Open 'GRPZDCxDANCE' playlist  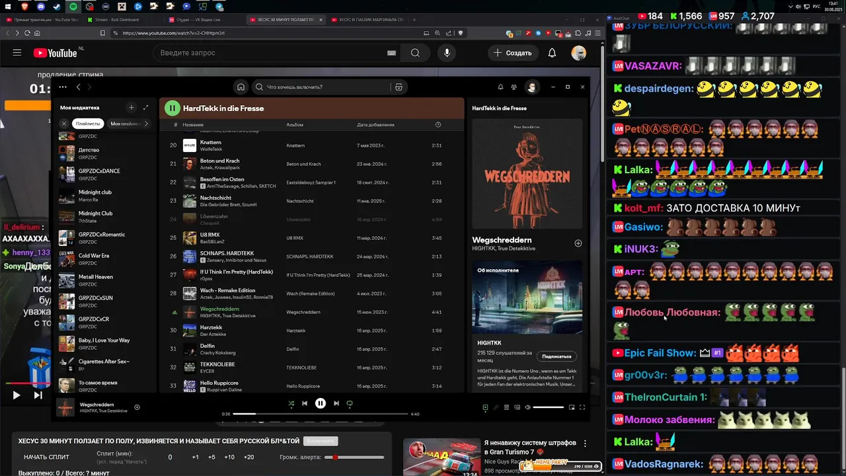pos(104,175)
